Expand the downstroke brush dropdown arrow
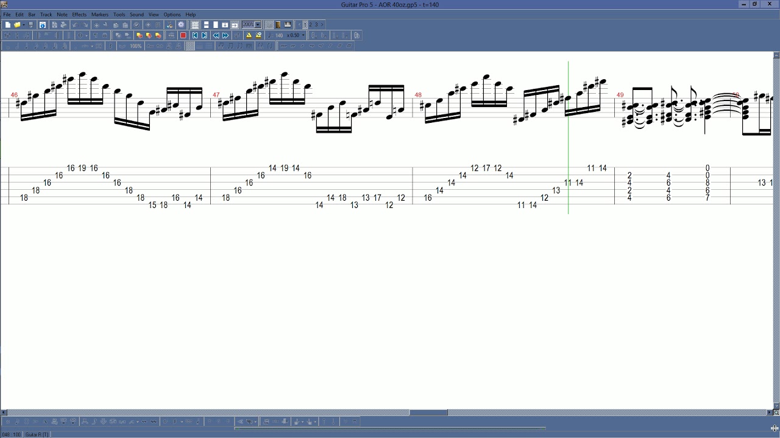The image size is (780, 438). point(303,421)
